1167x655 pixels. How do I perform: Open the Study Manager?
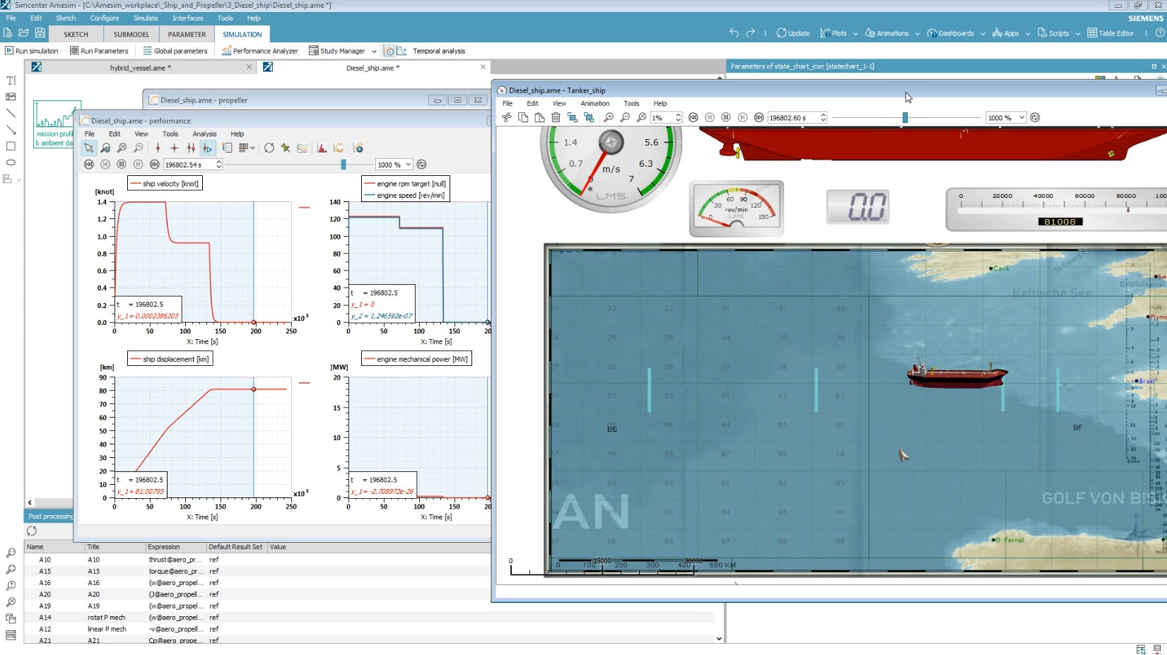pos(337,51)
